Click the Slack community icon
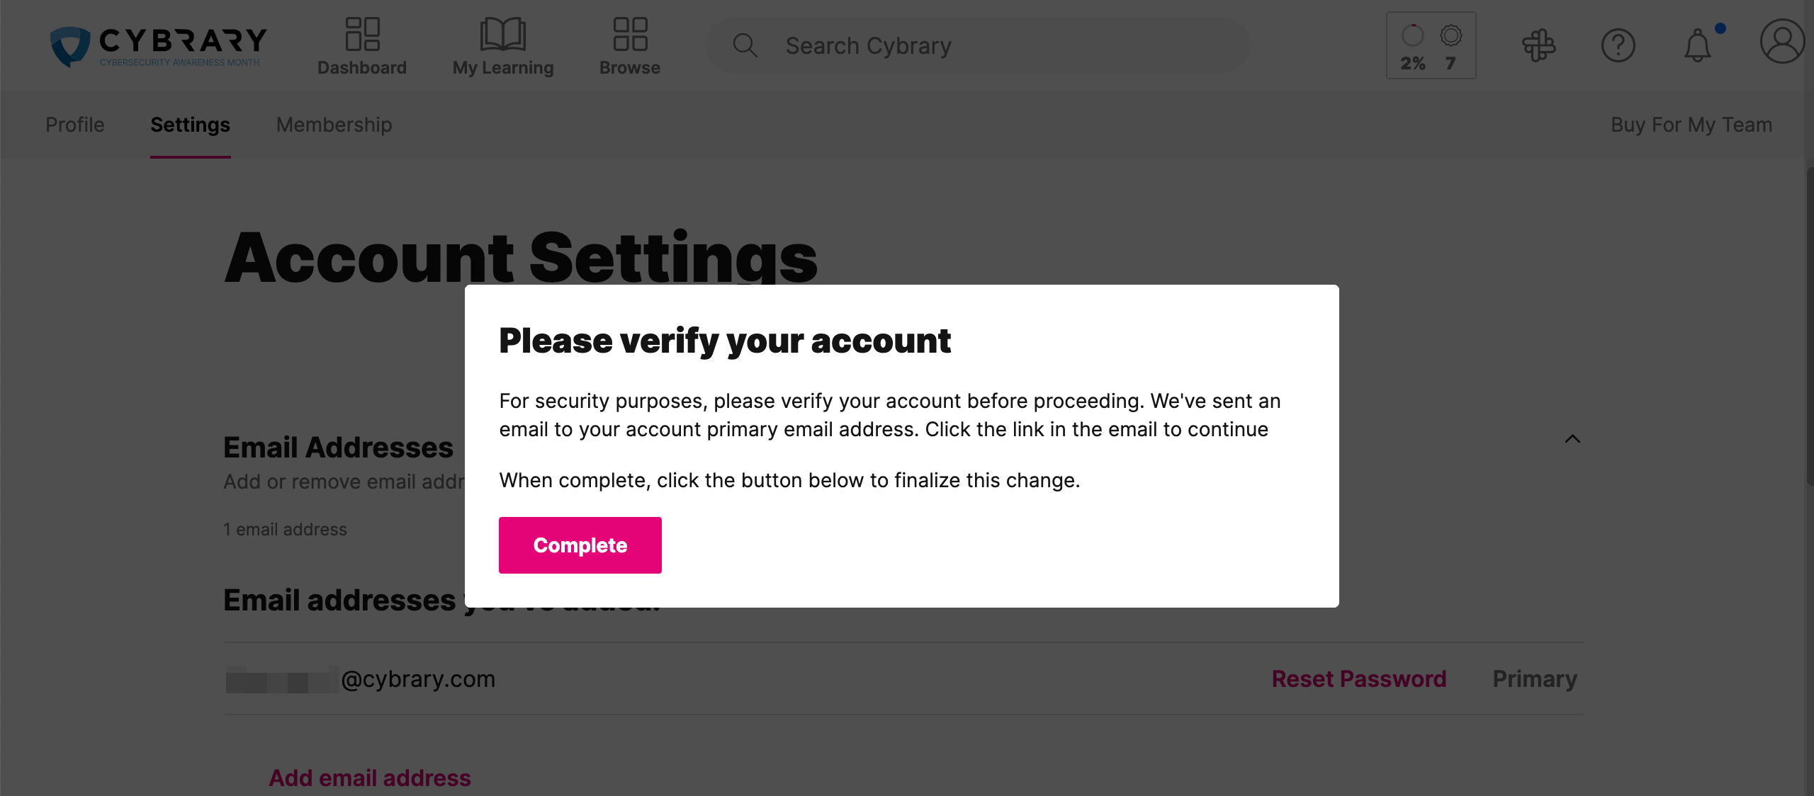 (1538, 45)
